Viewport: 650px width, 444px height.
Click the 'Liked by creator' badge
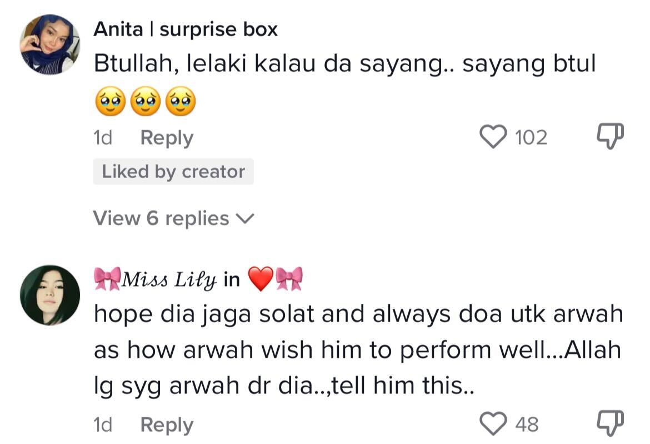click(x=173, y=172)
